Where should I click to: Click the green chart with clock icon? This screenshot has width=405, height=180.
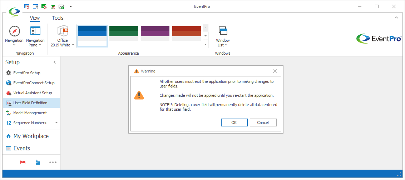click(44, 7)
